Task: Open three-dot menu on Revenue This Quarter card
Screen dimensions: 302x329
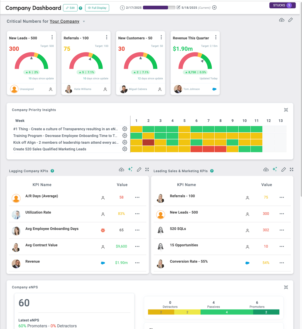Action: (x=216, y=37)
